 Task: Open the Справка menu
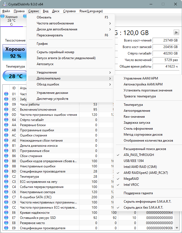click(x=69, y=11)
